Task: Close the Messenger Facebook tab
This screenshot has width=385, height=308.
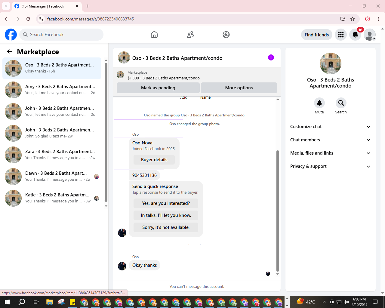Action: point(77,6)
